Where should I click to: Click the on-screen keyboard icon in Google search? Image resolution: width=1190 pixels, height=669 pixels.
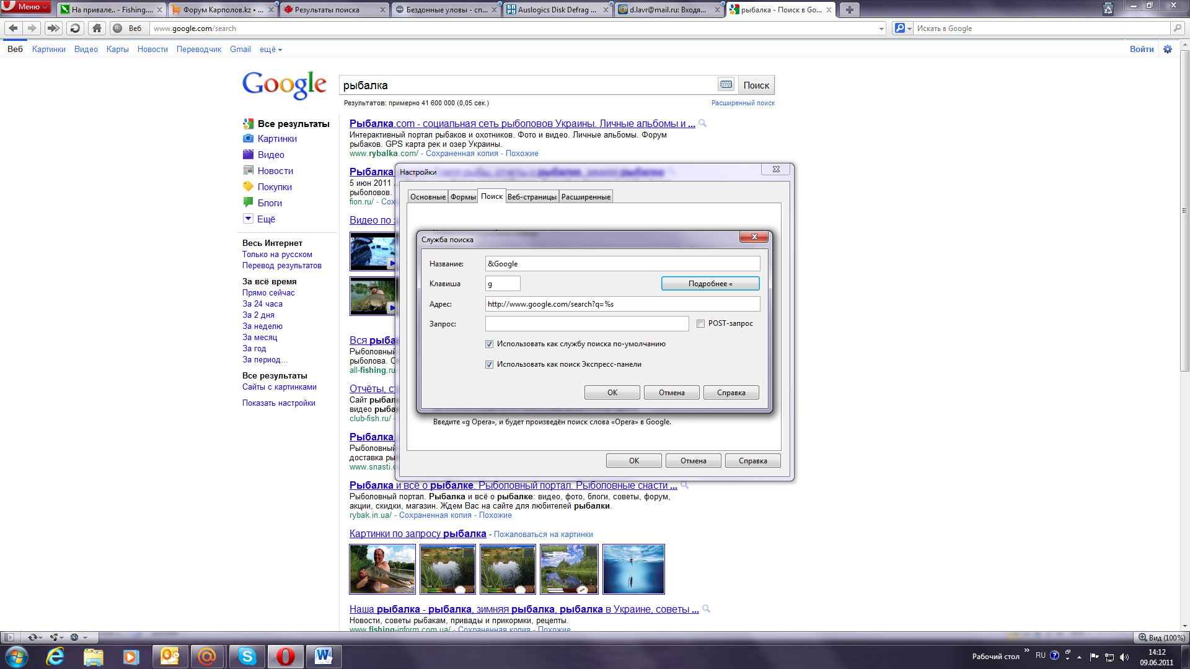726,84
